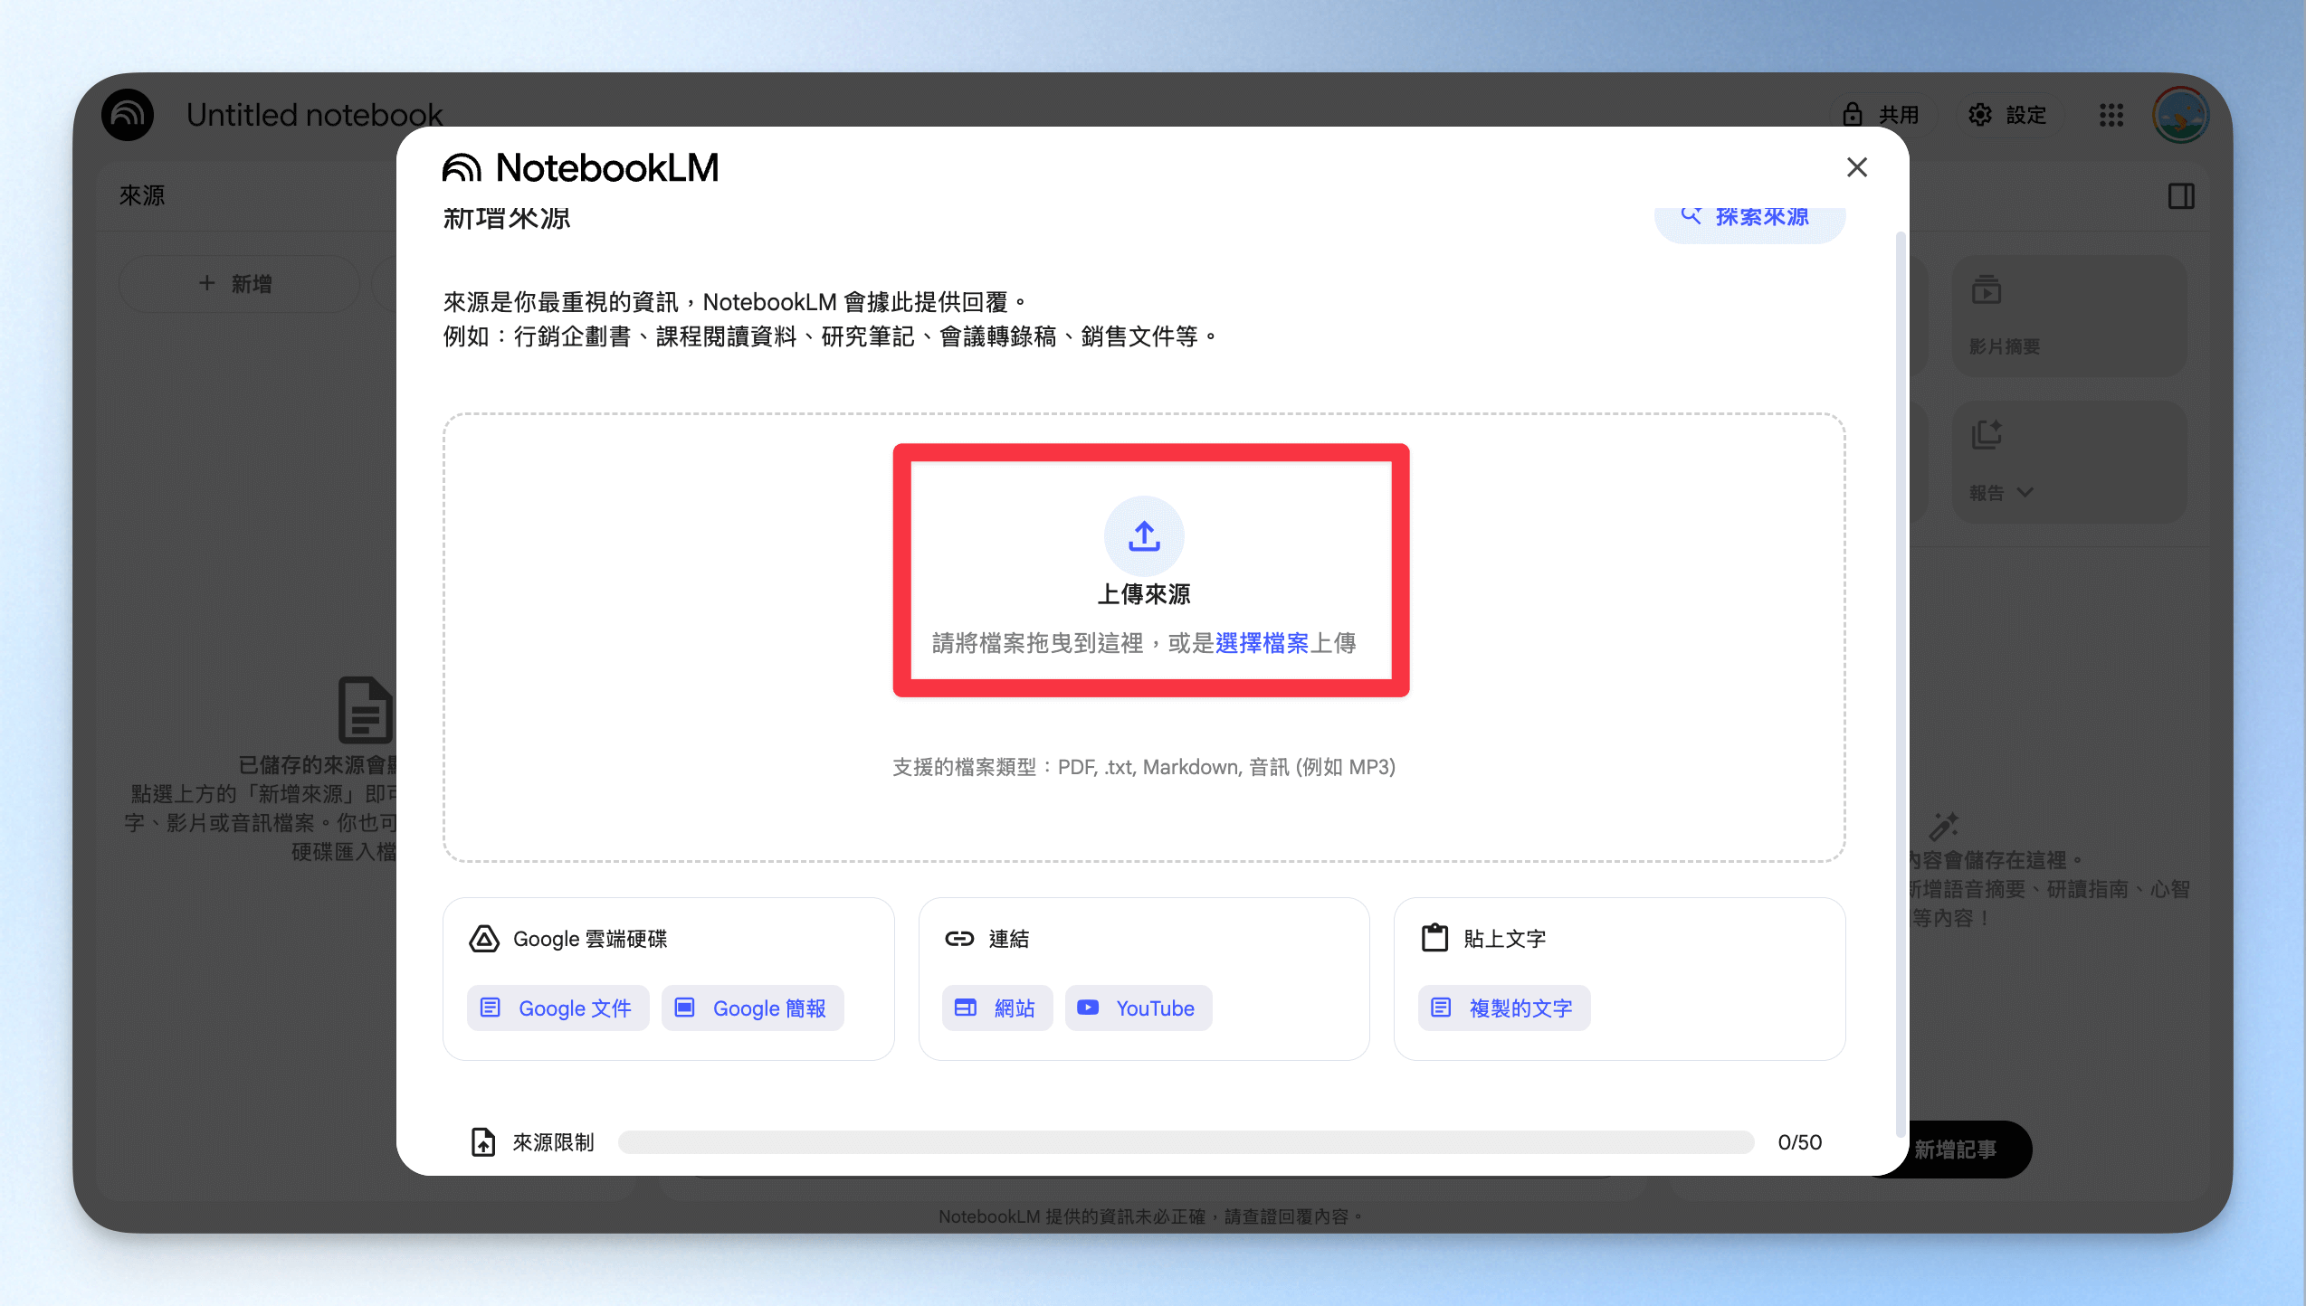
Task: Click the dialog's vertical scrollbar
Action: [1901, 683]
